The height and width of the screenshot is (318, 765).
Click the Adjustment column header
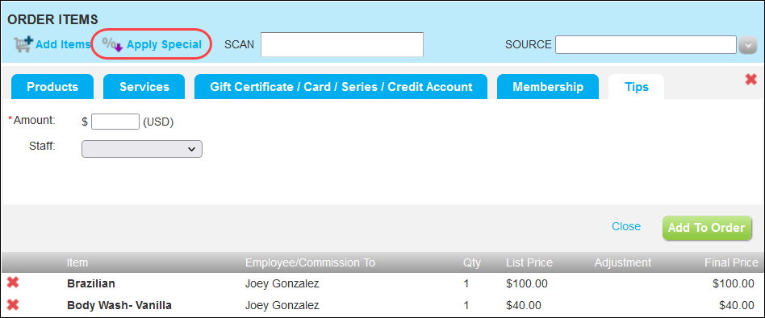point(622,263)
